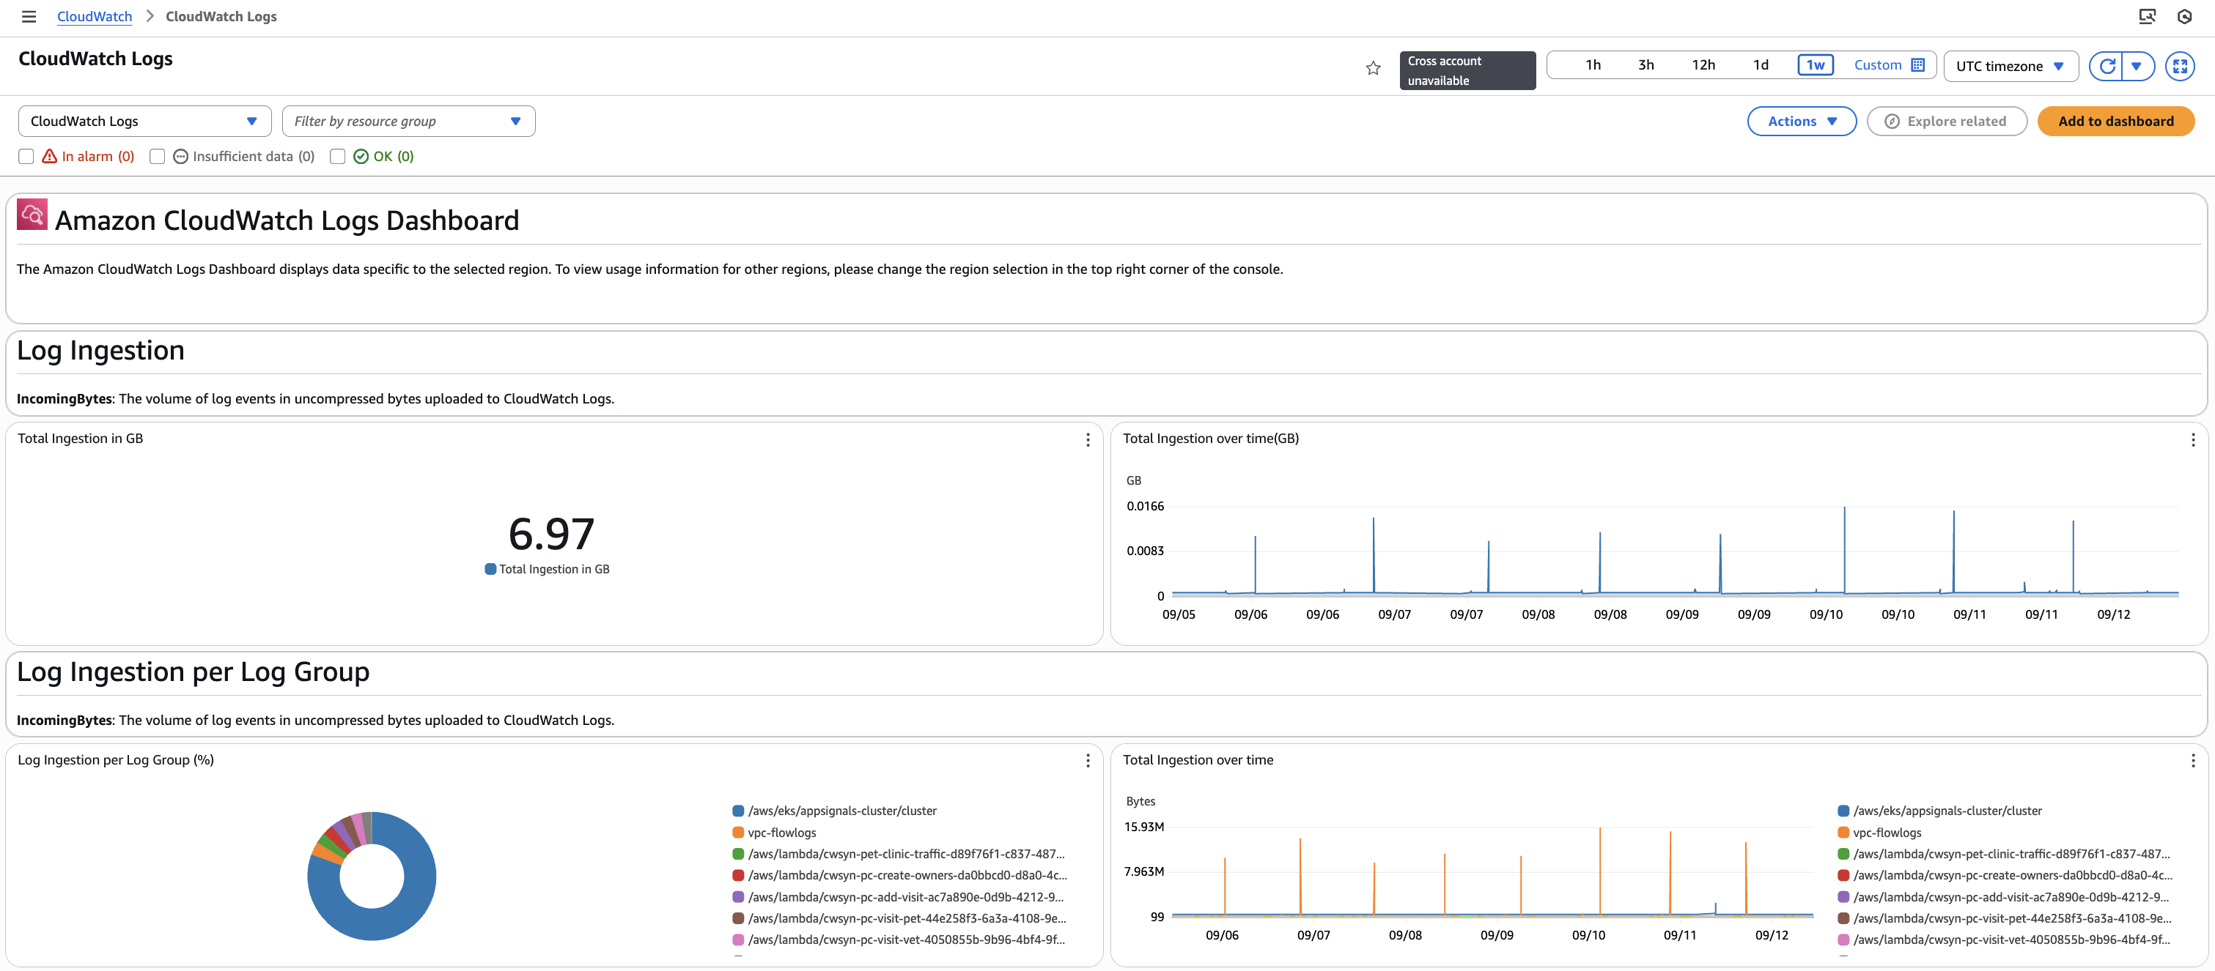Refresh the dashboard data
Viewport: 2215px width, 971px height.
[x=2106, y=65]
